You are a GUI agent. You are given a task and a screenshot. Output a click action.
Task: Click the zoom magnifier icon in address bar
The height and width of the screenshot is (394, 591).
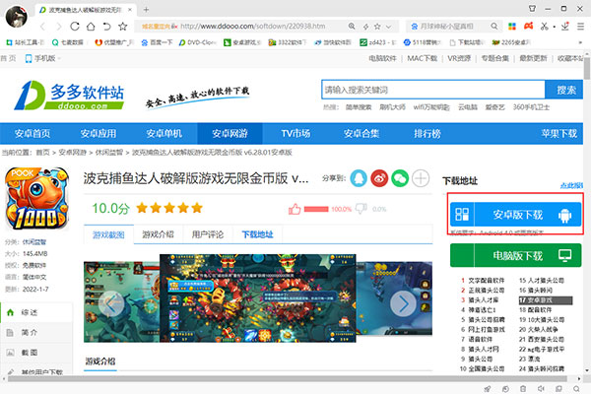352,26
